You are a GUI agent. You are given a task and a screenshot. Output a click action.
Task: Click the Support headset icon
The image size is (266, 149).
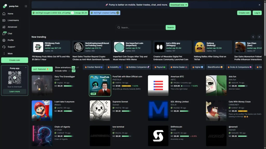[x=4, y=47]
